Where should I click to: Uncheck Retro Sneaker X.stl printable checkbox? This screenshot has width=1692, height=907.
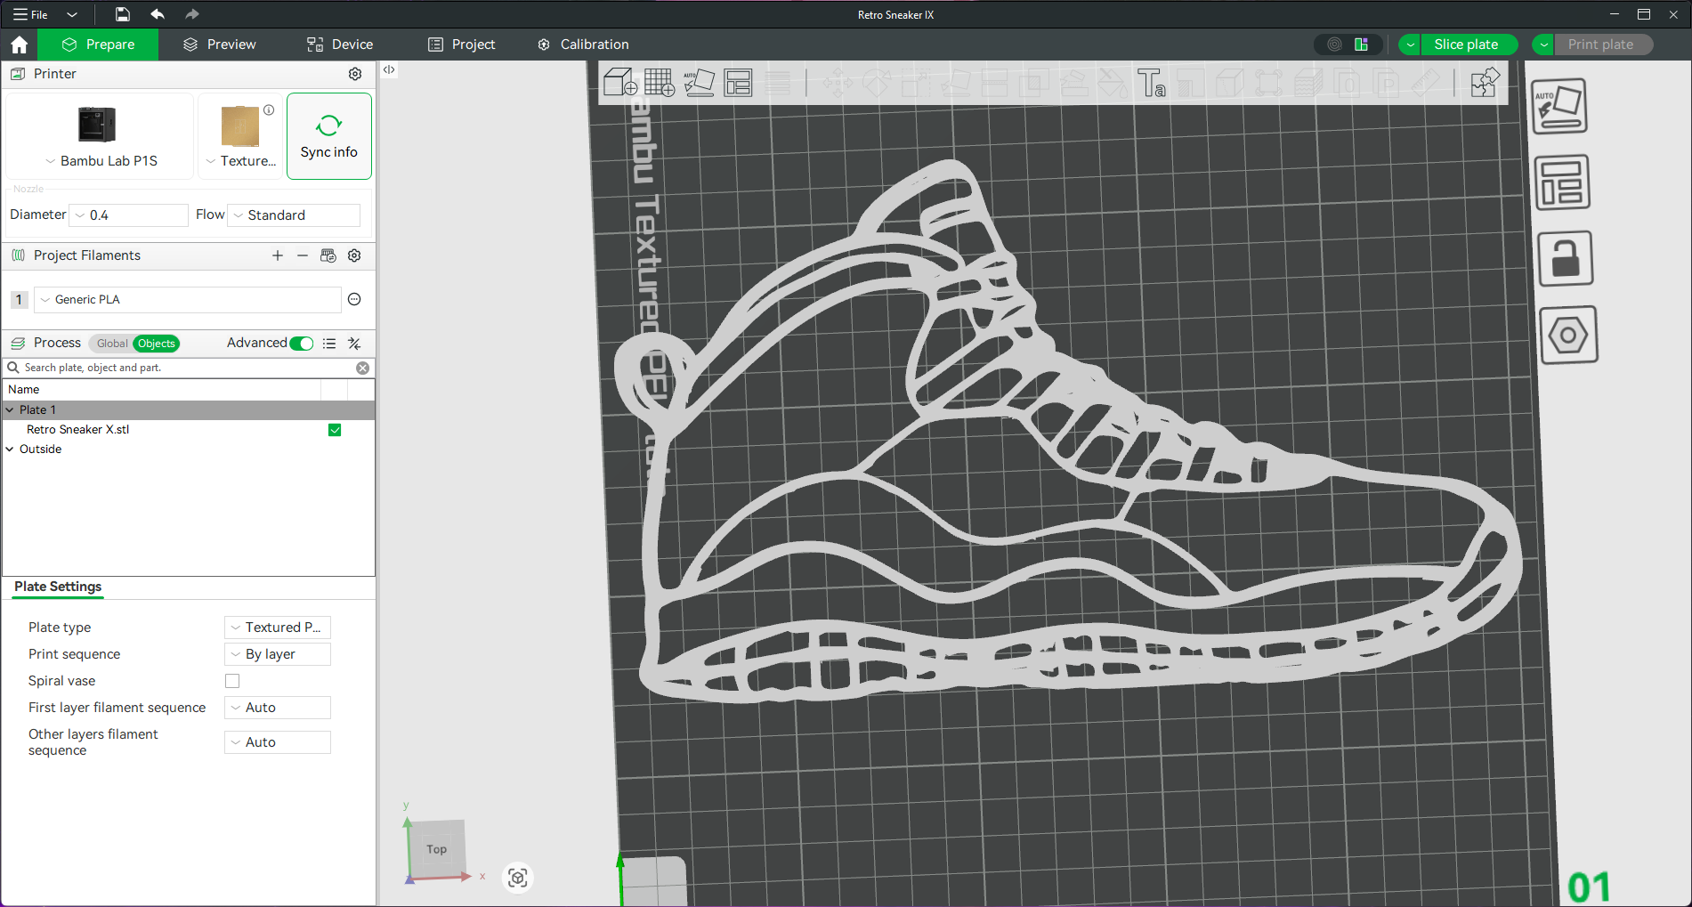[x=335, y=430]
